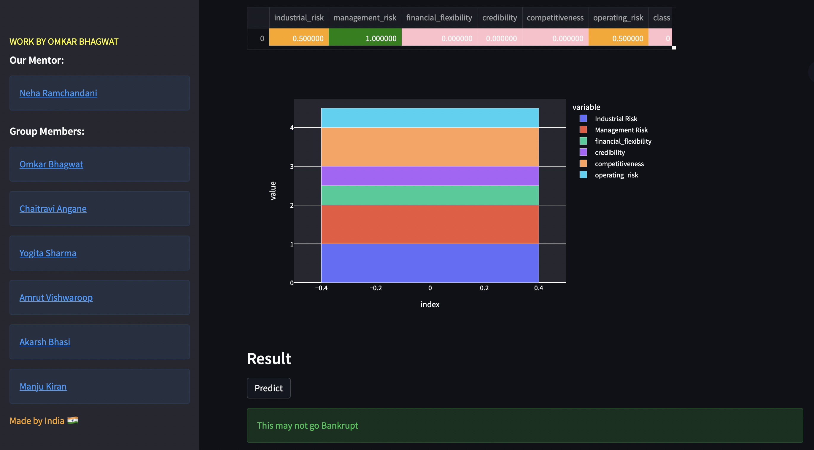
Task: Toggle Industrial Risk legend swatch
Action: pos(583,119)
